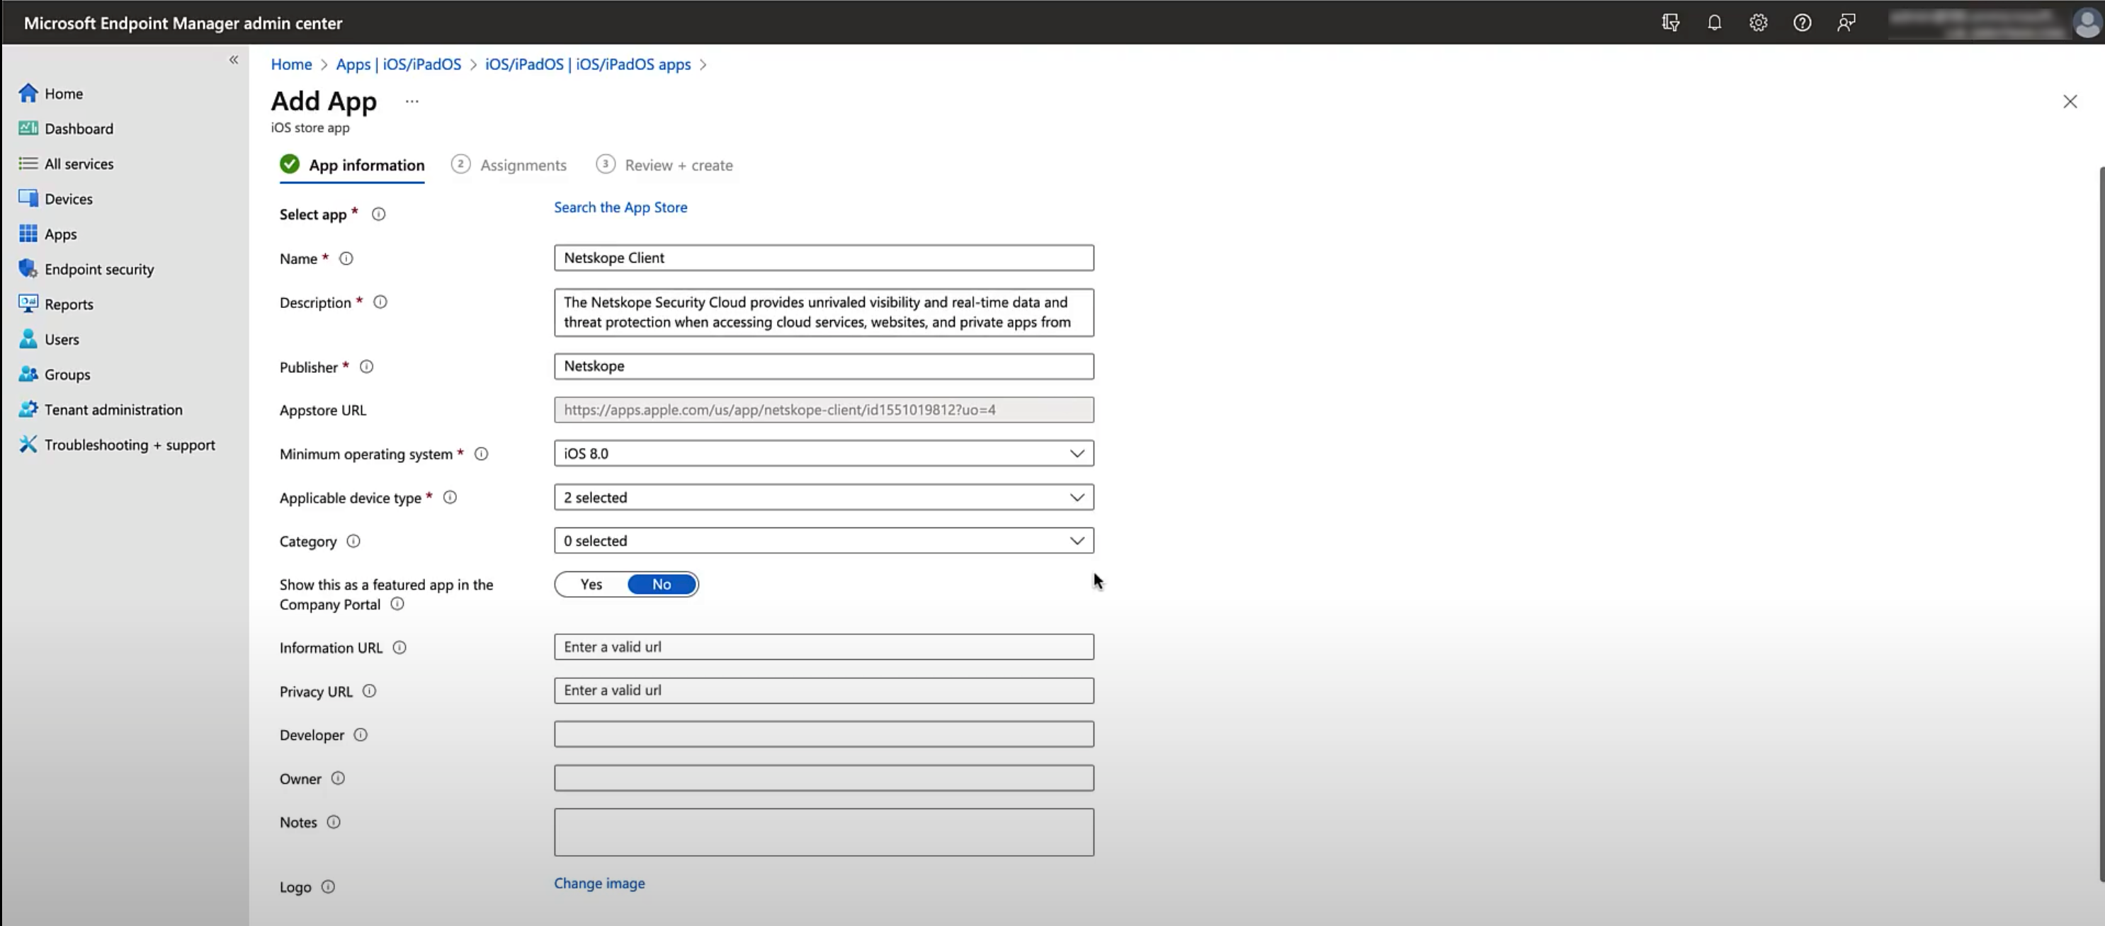Screen dimensions: 2105x926
Task: Open the Apps section
Action: tap(59, 234)
